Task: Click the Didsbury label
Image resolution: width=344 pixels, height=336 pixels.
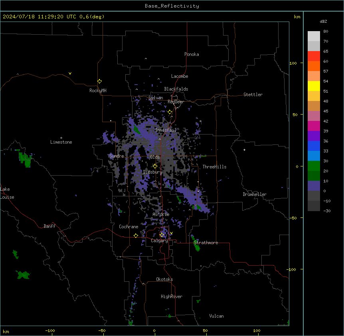Action: [153, 172]
